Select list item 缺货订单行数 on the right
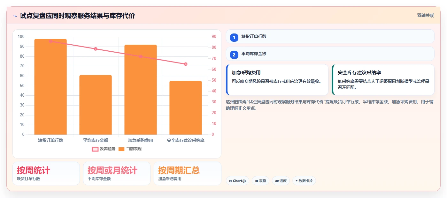 330,36
